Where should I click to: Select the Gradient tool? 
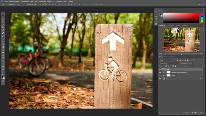point(3,47)
